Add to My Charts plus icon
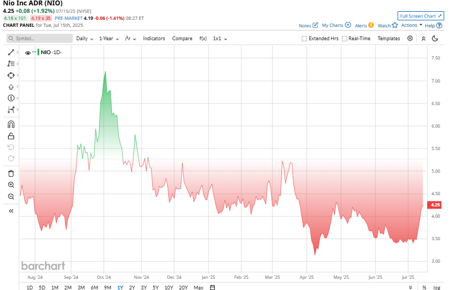 348,25
